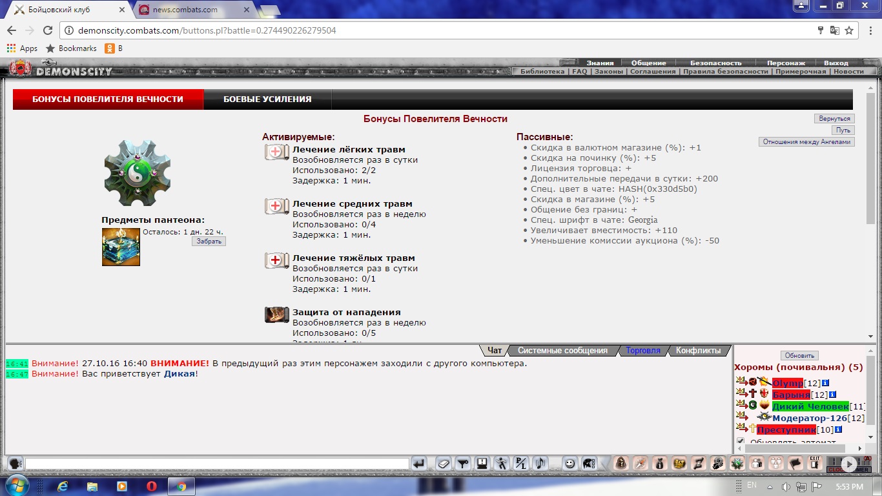This screenshot has width=882, height=496.
Task: Open Internet Explorer from the taskbar
Action: (62, 486)
